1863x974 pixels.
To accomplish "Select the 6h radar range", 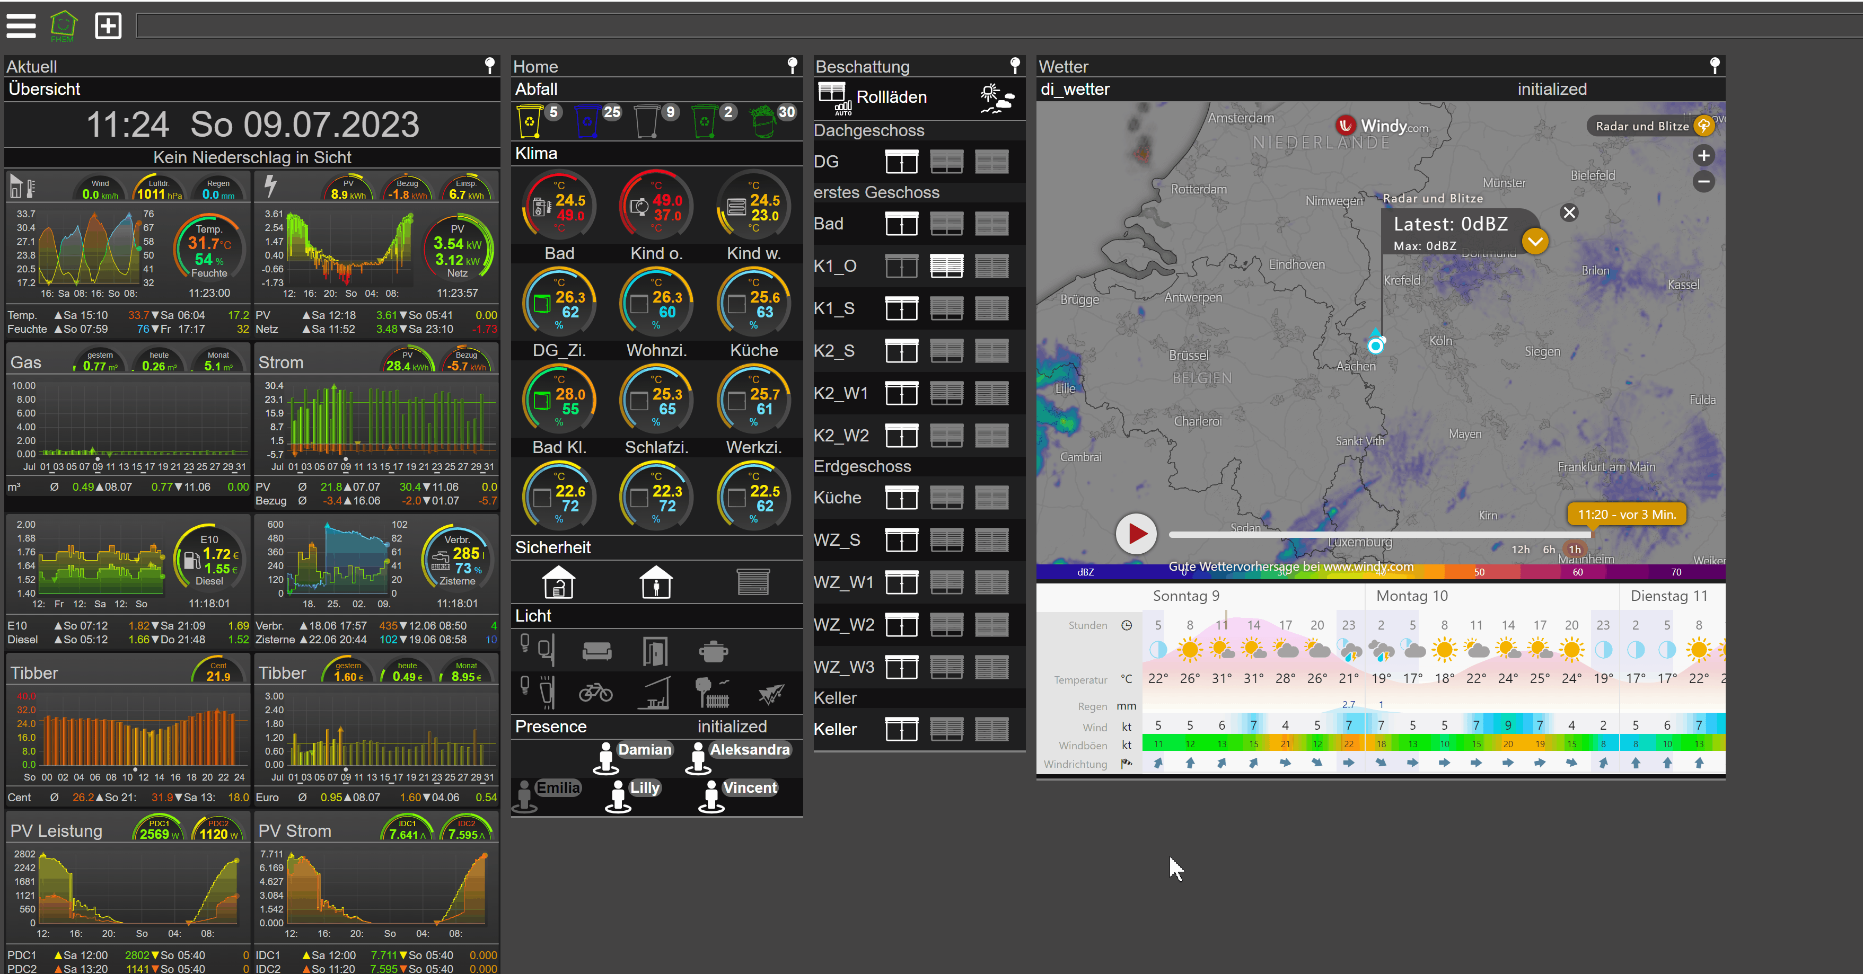I will [1549, 550].
